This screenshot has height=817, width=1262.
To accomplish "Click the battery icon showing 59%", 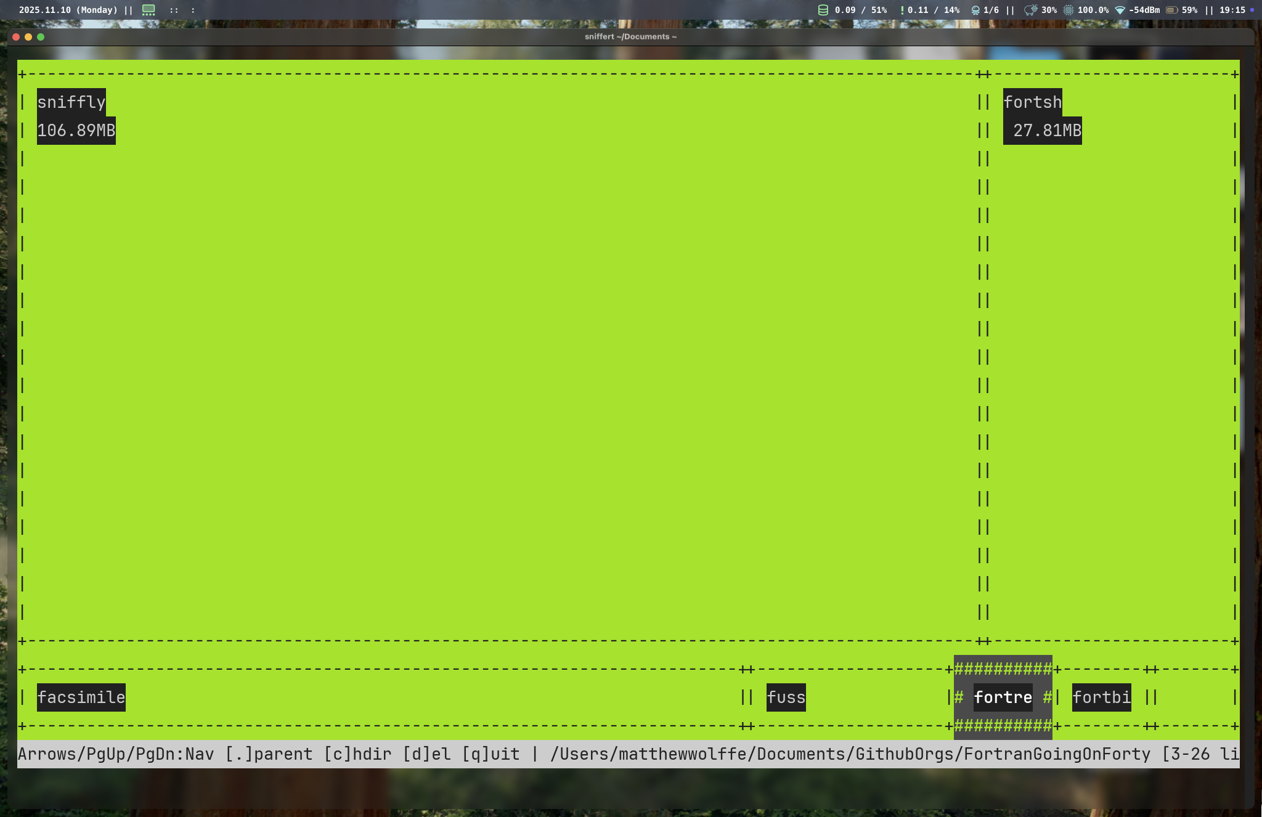I will point(1171,10).
